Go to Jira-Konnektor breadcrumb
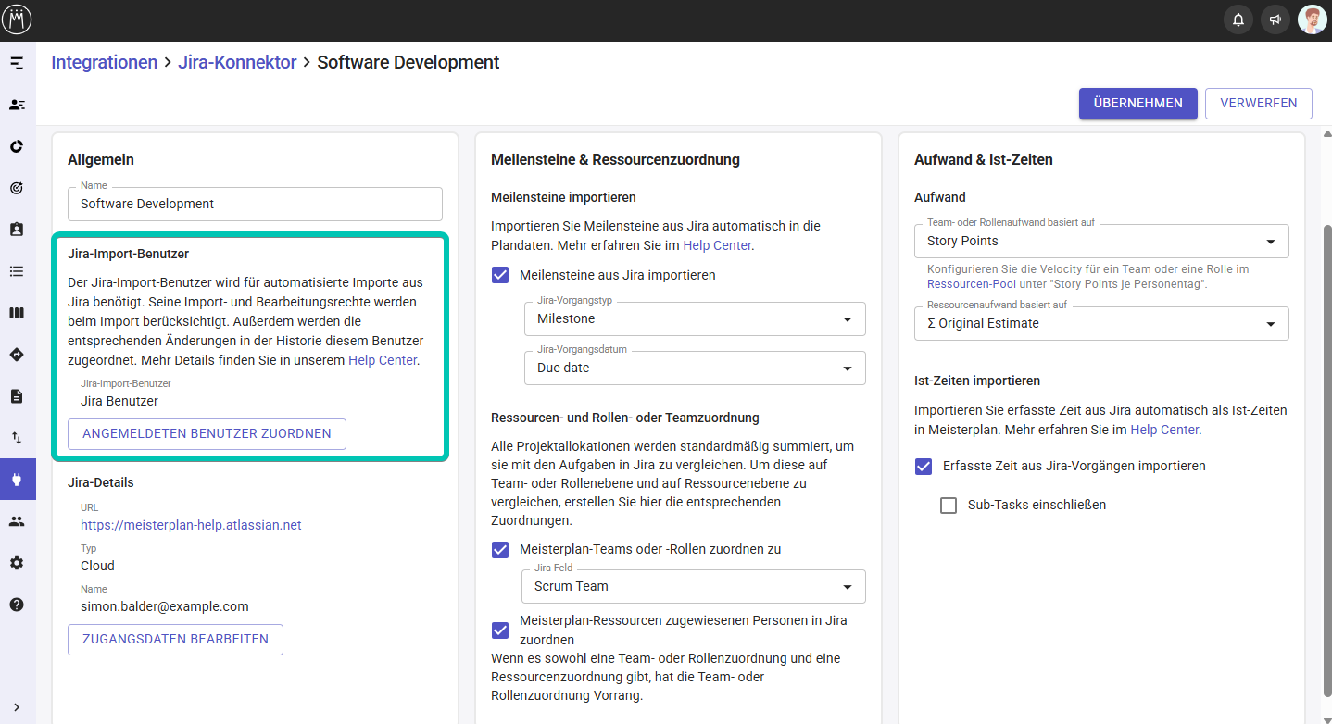This screenshot has height=724, width=1332. pos(237,62)
